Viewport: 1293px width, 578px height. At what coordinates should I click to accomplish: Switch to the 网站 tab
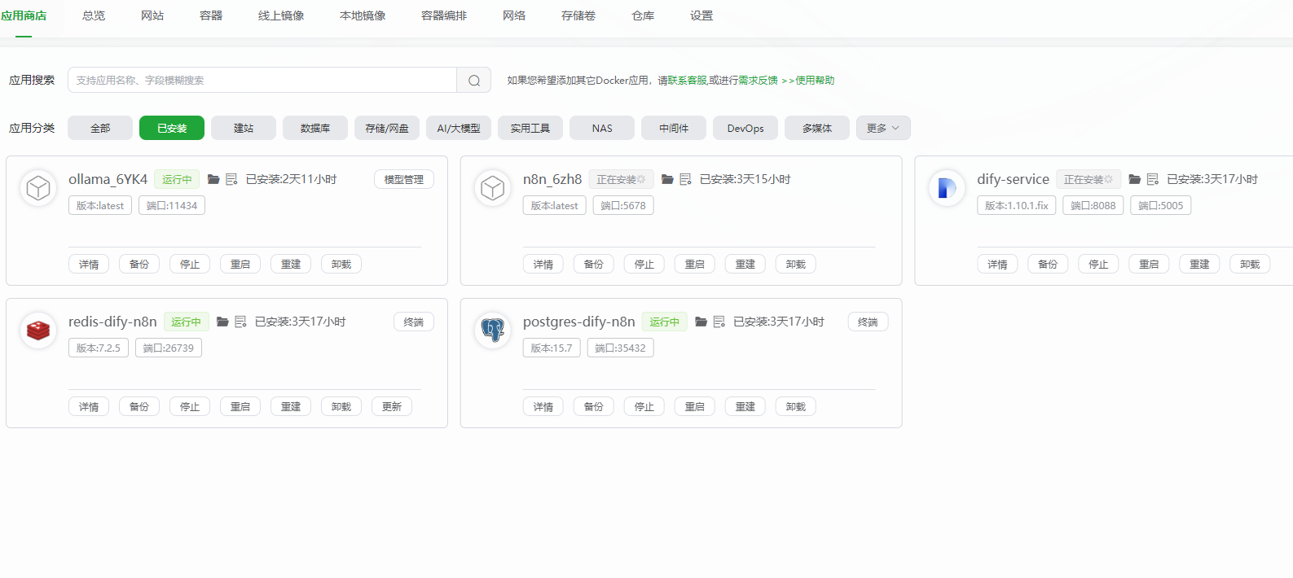(x=152, y=15)
